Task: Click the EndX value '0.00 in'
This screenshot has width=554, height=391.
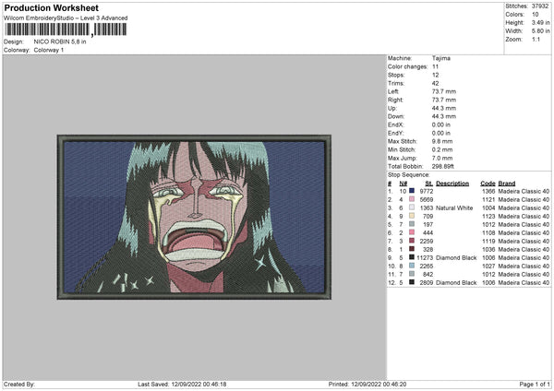Action: (x=441, y=124)
